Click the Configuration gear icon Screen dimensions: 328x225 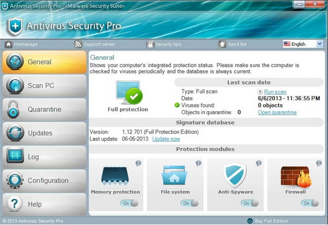pyautogui.click(x=15, y=180)
